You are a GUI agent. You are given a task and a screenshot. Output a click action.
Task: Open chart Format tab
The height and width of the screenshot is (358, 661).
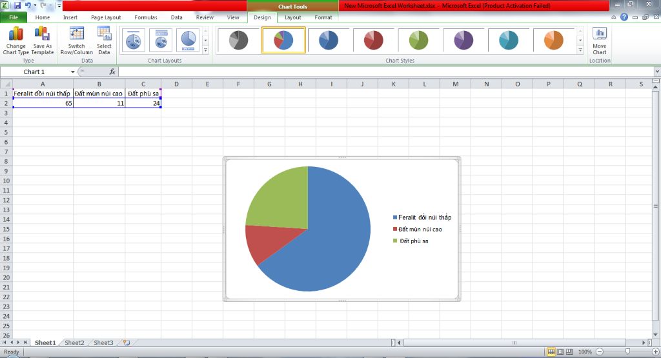pos(323,17)
